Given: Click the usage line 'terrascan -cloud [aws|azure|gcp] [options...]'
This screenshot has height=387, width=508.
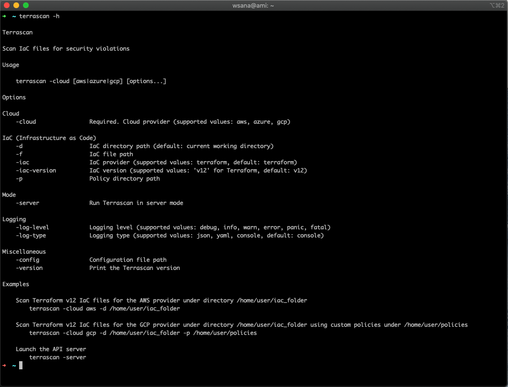Looking at the screenshot, I should (x=91, y=81).
